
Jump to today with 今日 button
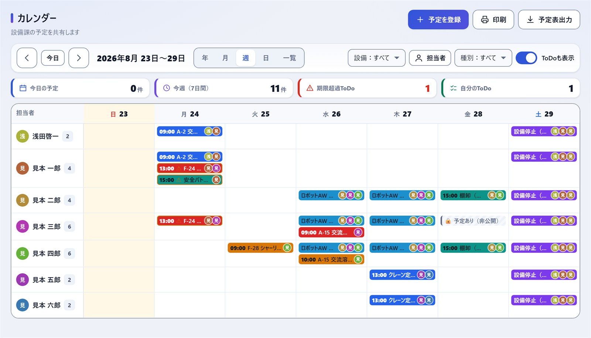pos(53,58)
